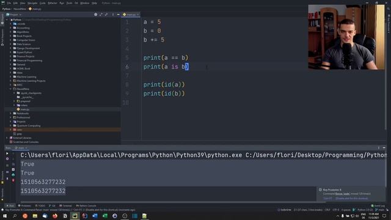Open the Help menu
Image resolution: width=391 pixels, height=220 pixels.
(x=94, y=3)
